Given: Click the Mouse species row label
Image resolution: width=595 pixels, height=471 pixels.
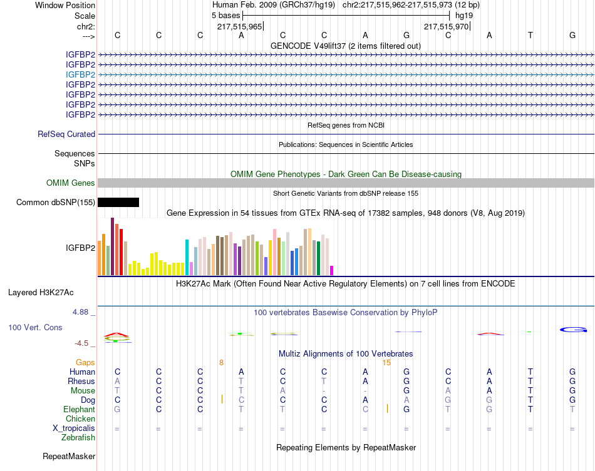Looking at the screenshot, I should pos(83,391).
